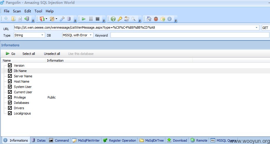Click the Select all button
The image size is (270, 144).
point(29,54)
